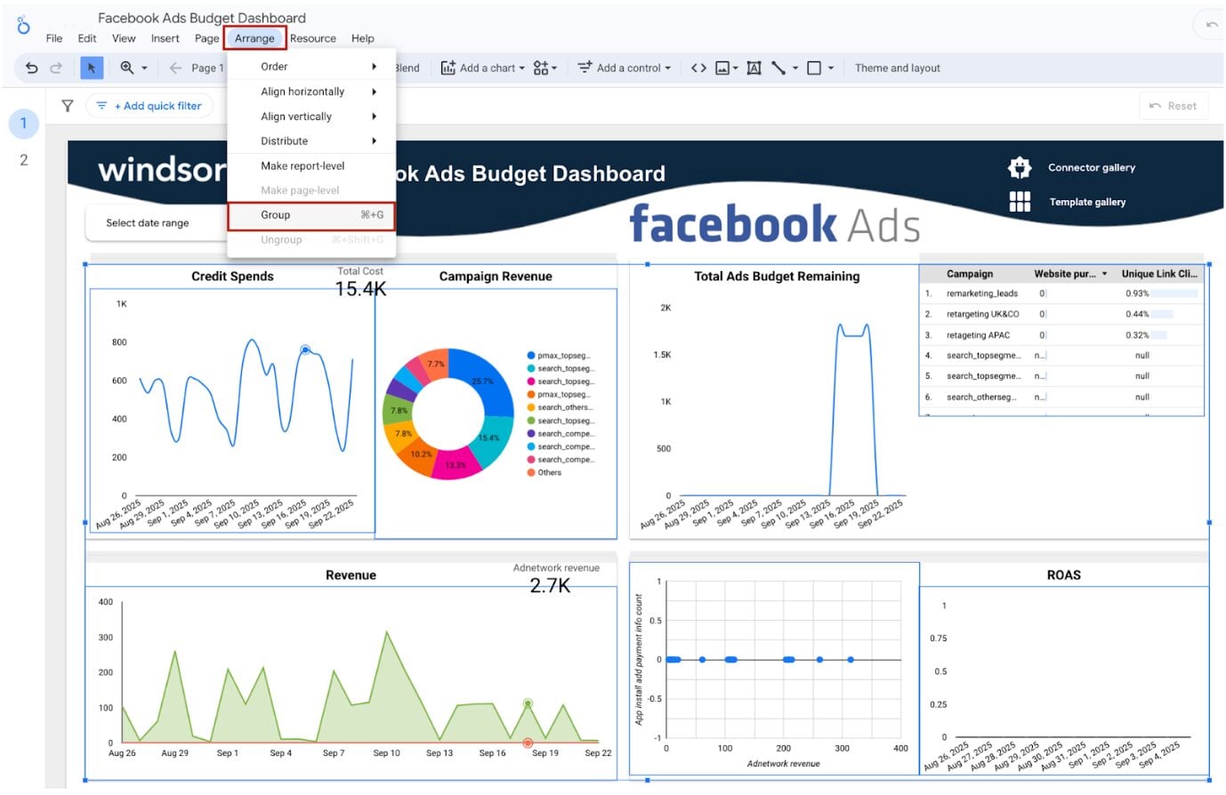Click the Reset button

coord(1174,106)
